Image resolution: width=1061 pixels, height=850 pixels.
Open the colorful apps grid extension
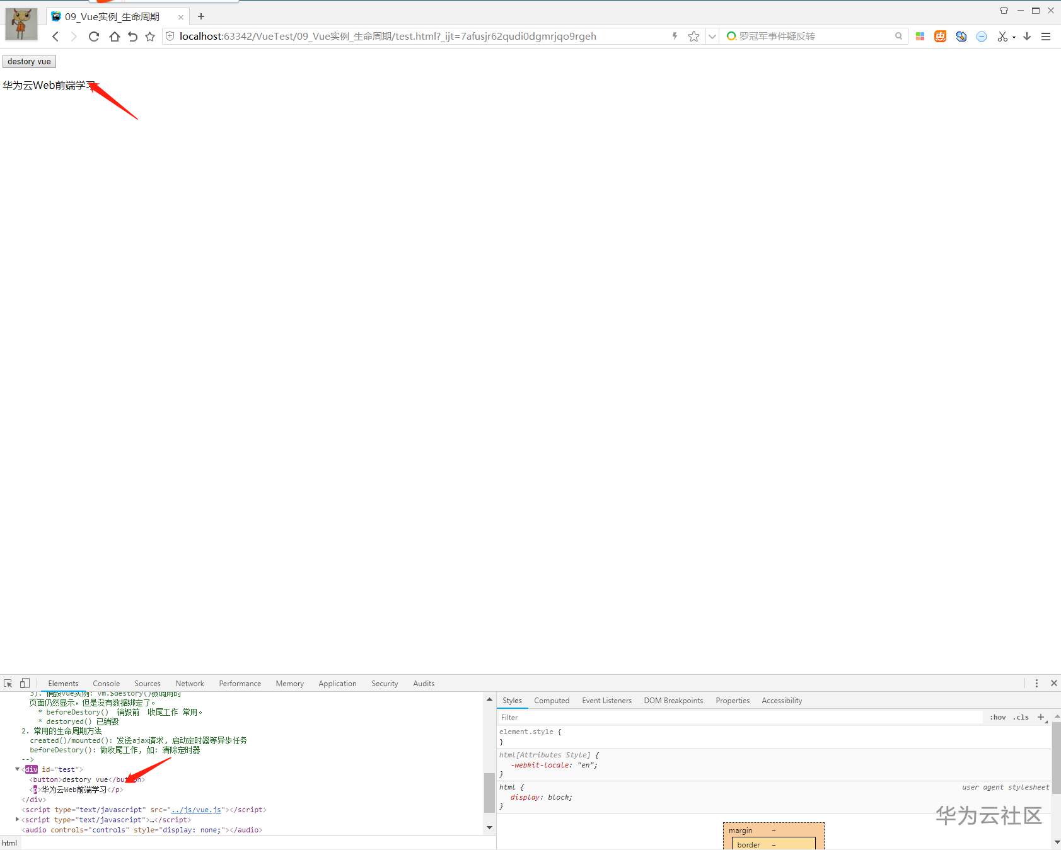920,37
